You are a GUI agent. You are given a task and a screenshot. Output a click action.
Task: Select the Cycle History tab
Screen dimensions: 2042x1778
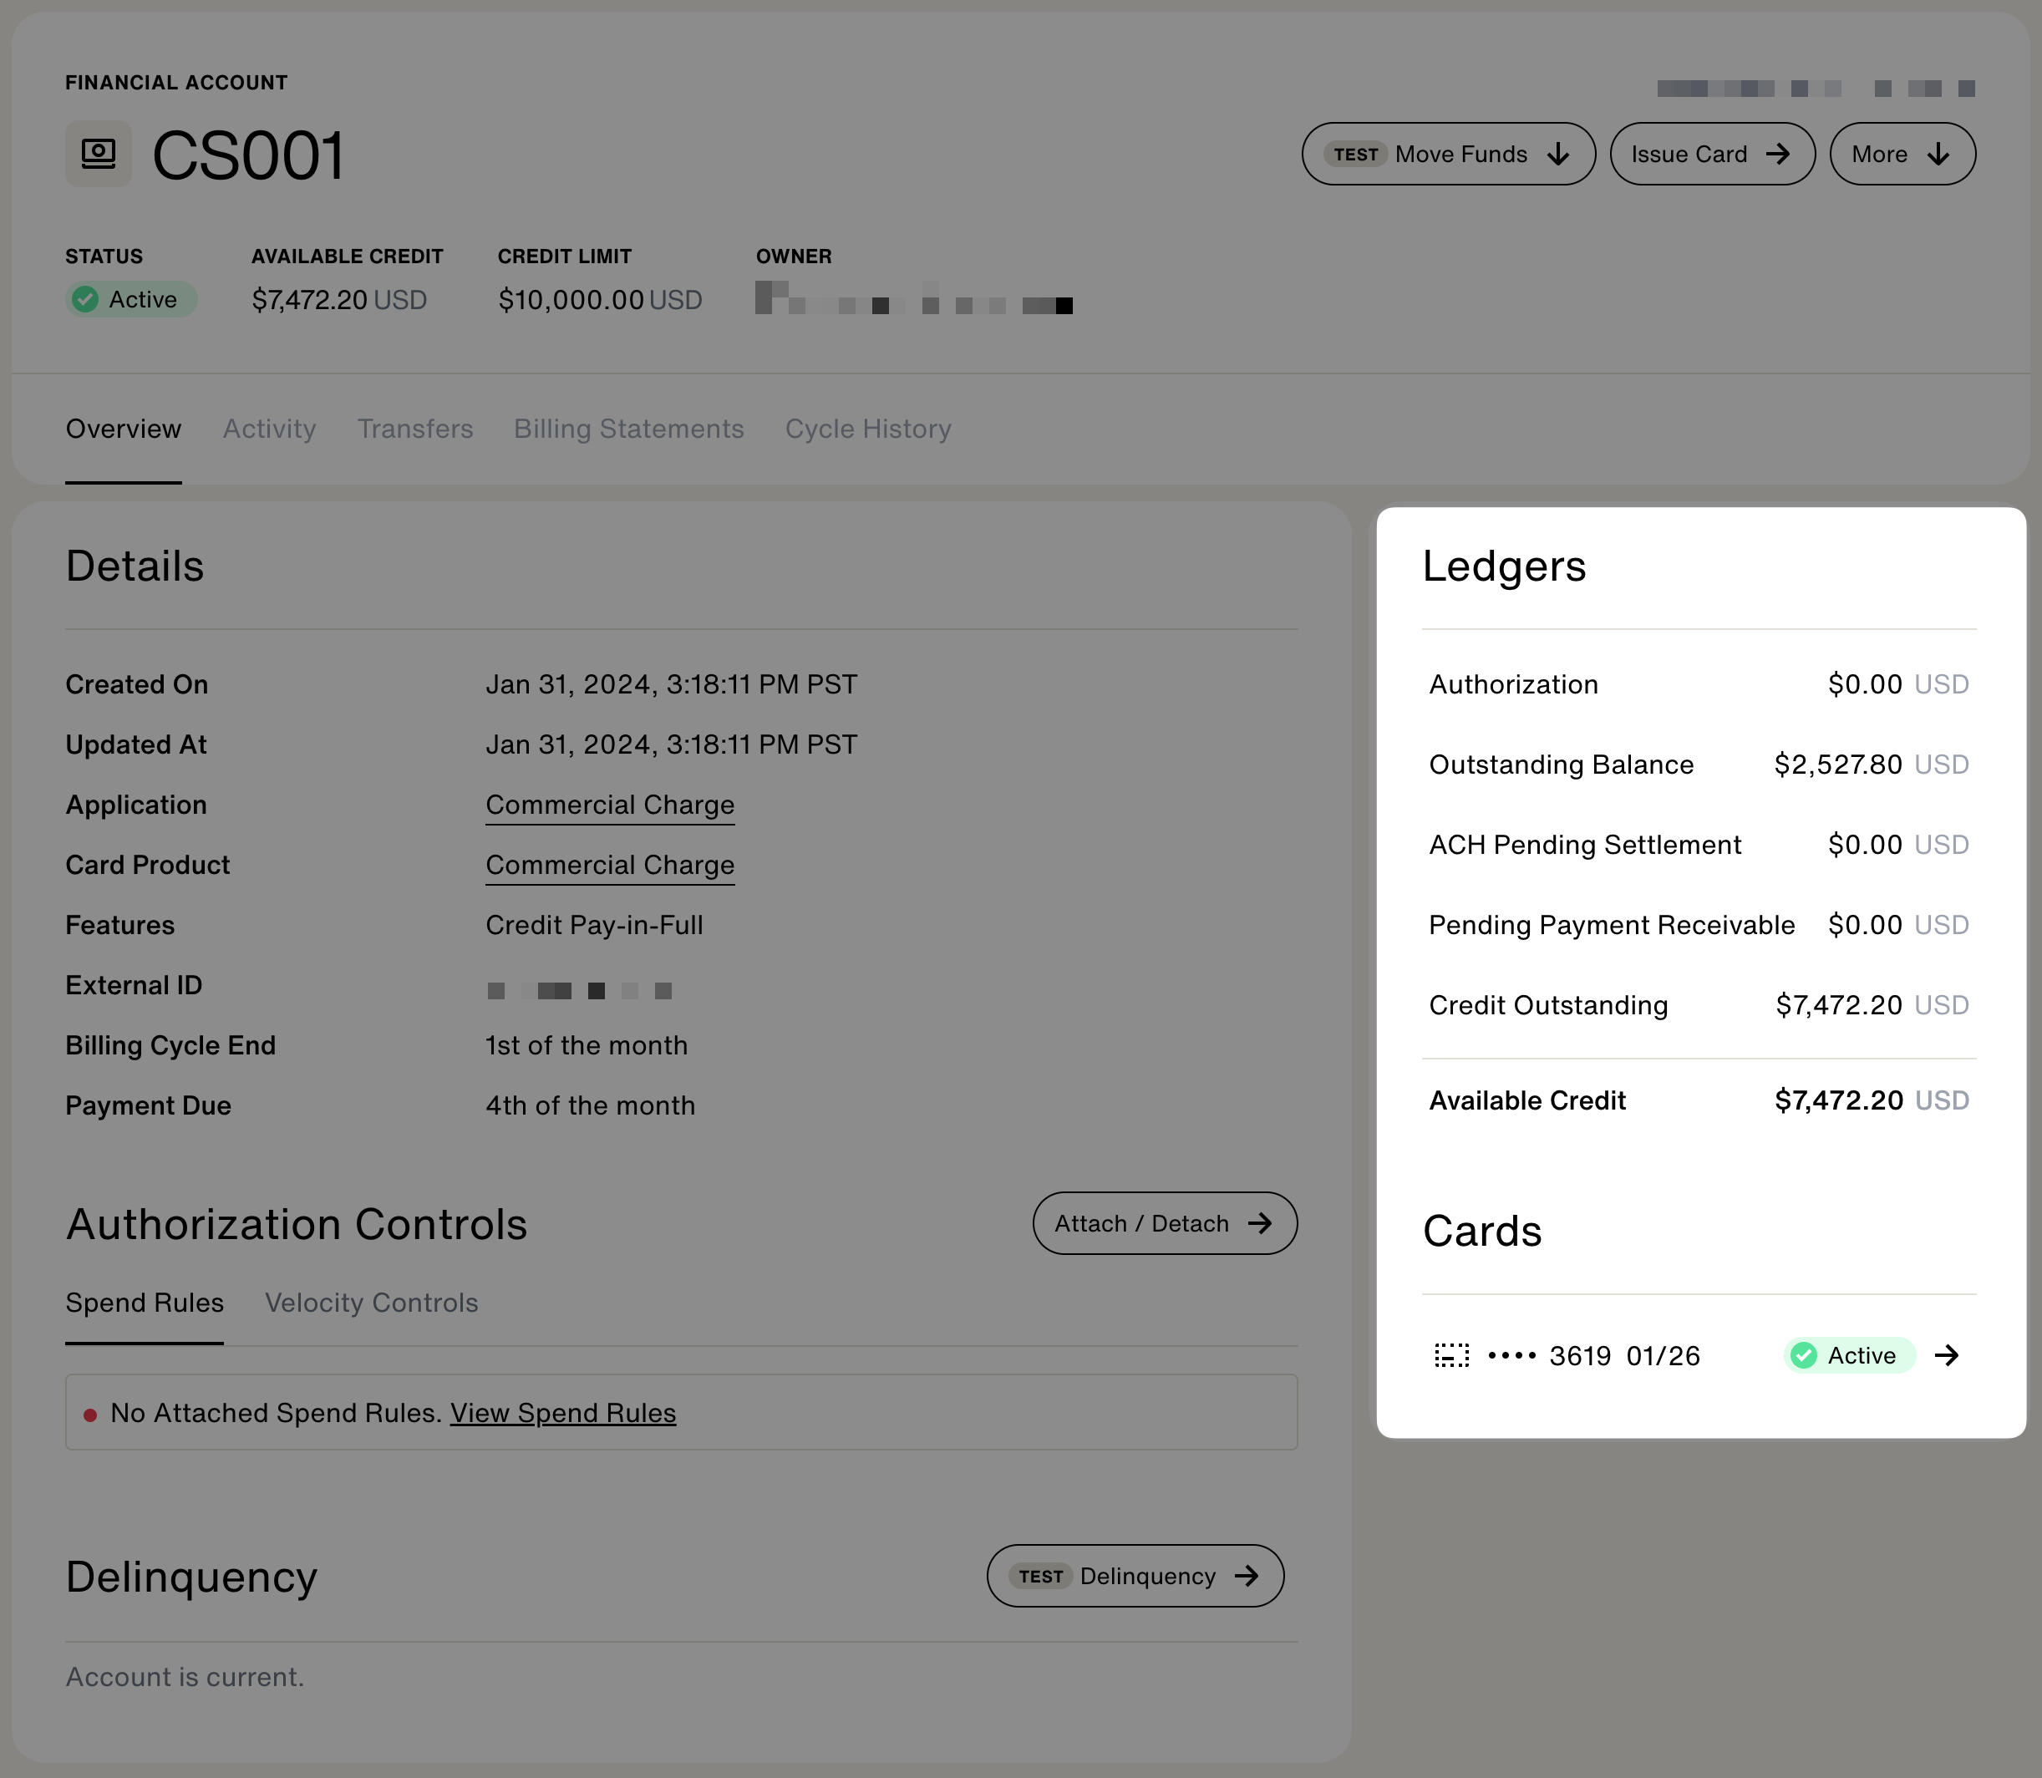(867, 429)
